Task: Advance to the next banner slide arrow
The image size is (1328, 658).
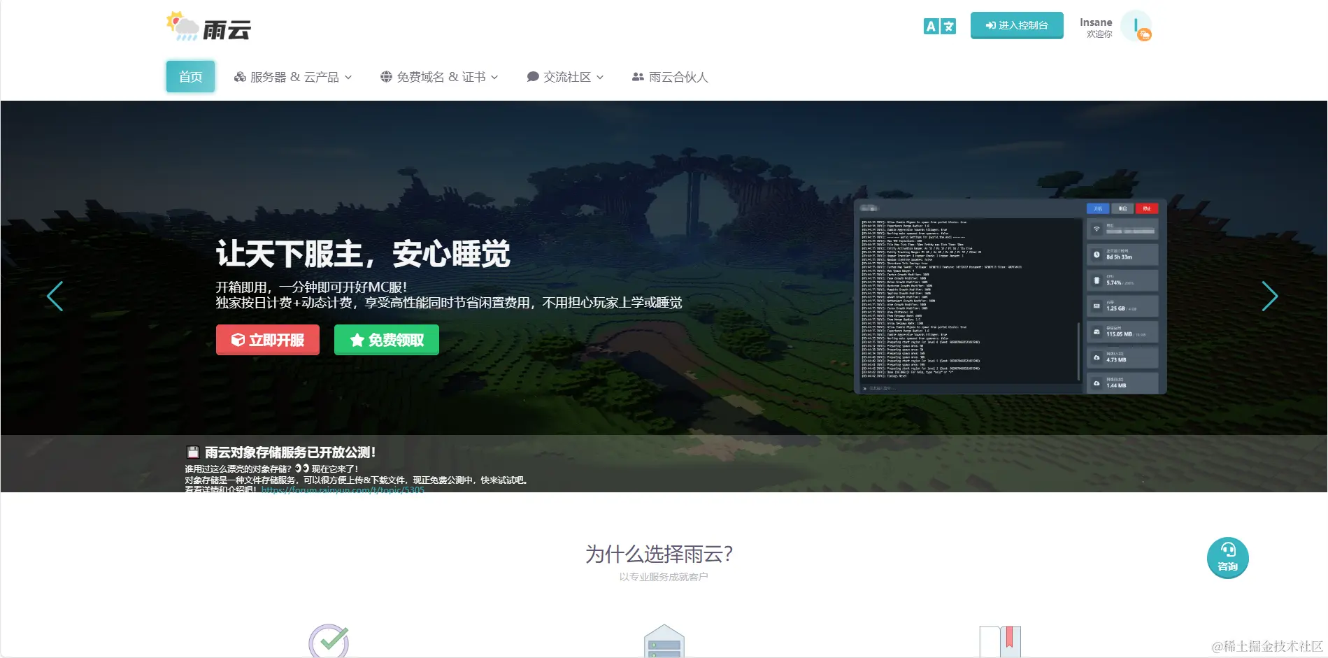Action: 1270,296
